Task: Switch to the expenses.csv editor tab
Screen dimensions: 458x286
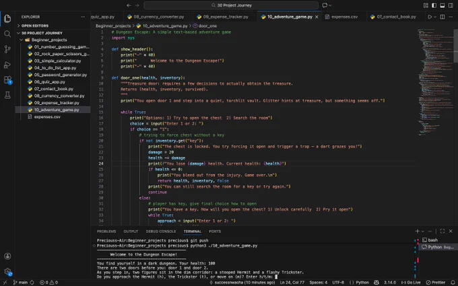Action: tap(344, 17)
